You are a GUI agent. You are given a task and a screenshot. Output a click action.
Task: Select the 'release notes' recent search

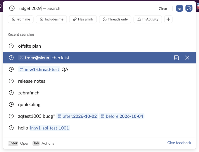[x=99, y=81]
